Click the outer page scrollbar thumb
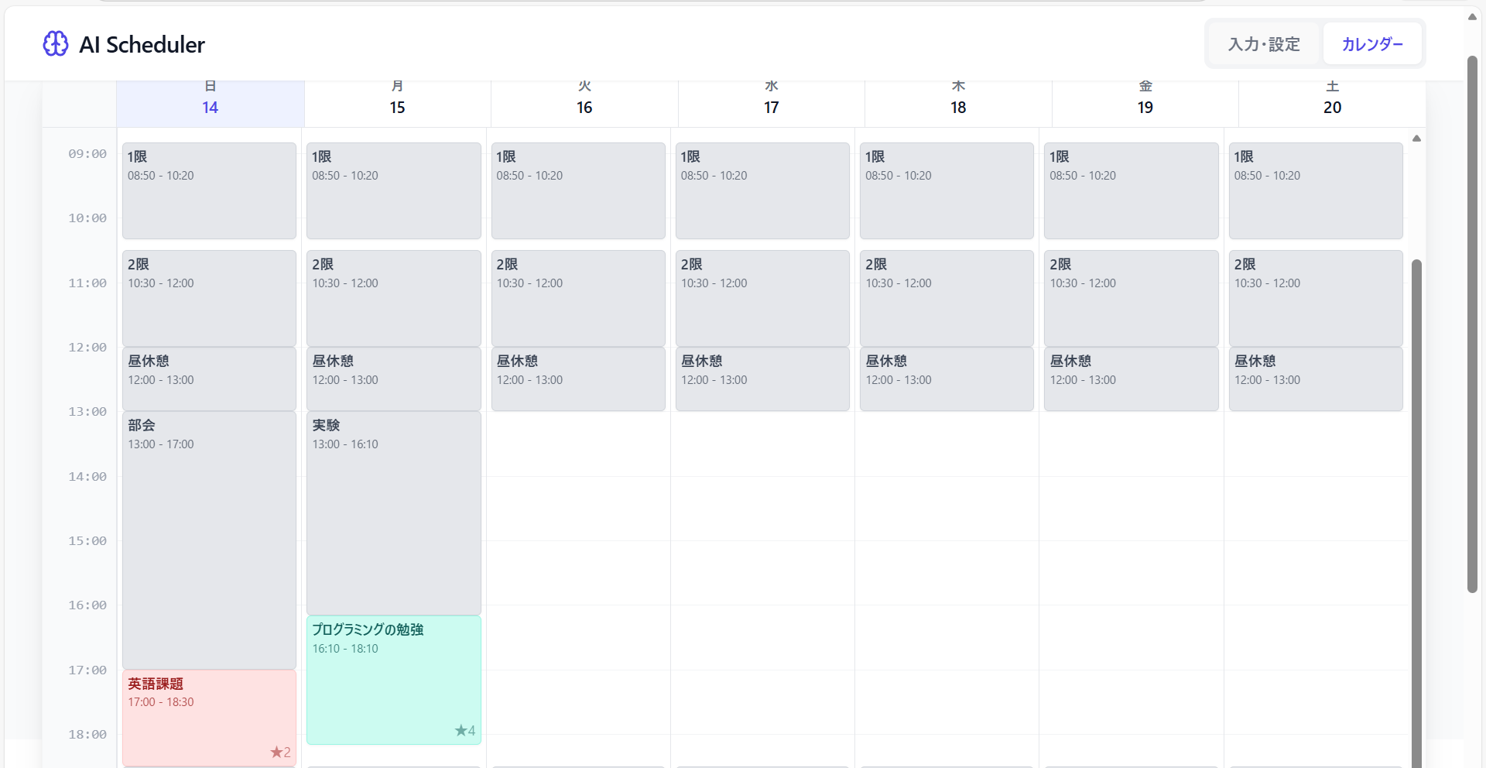 click(x=1472, y=325)
